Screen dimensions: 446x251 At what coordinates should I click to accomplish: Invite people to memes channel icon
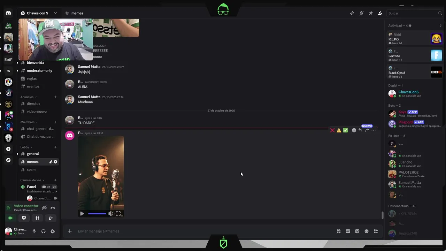[x=51, y=162]
